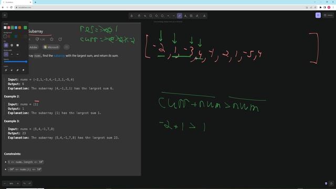Select the Diamond tool
This screenshot has height=189, width=336.
156,16
